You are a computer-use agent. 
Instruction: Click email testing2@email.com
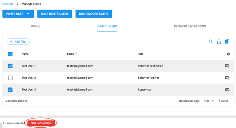tap(80, 78)
